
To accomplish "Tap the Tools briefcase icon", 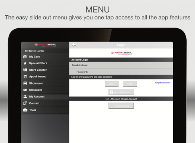I will tap(25, 110).
